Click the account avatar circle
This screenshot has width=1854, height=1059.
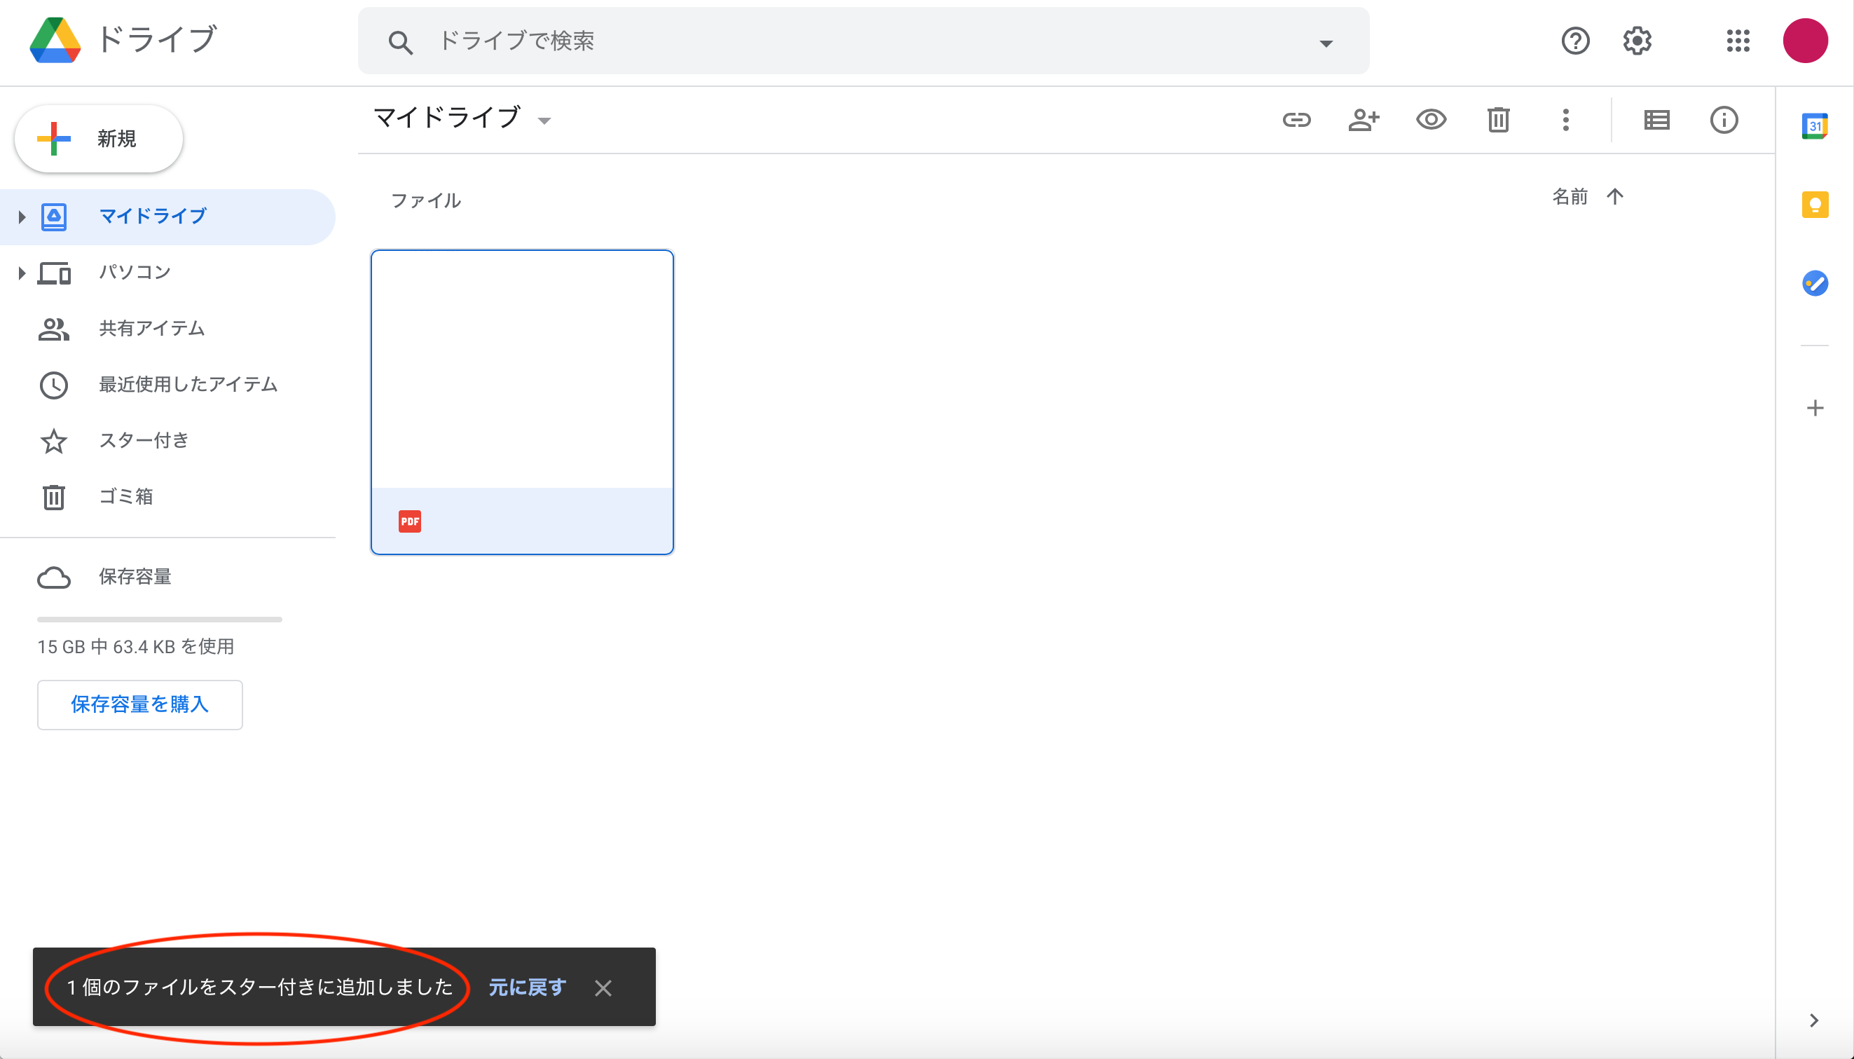coord(1804,41)
